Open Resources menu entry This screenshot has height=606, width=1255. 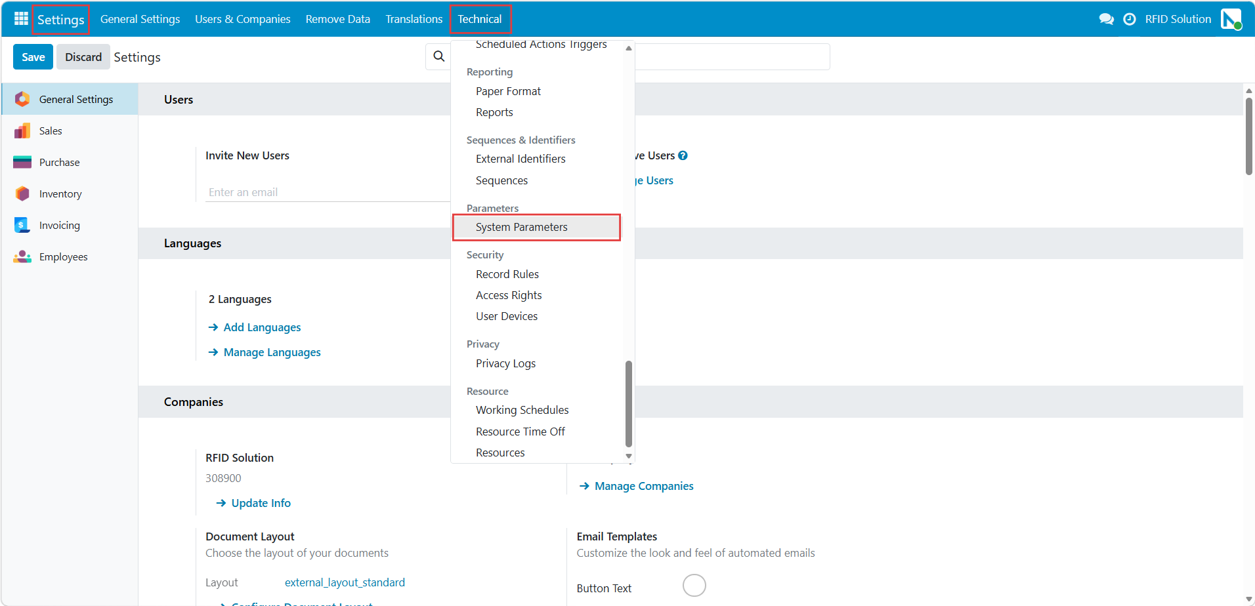pyautogui.click(x=500, y=453)
